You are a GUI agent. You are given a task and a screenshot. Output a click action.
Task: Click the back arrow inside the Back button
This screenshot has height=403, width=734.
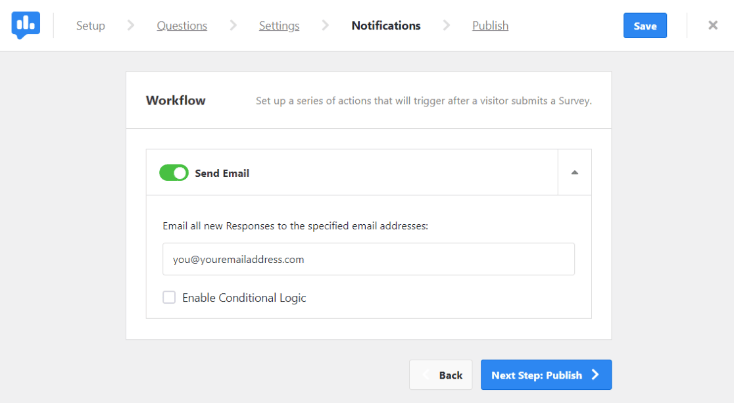428,375
